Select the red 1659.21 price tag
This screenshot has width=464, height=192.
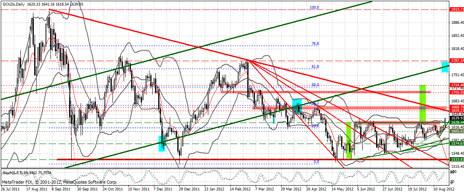tap(456, 110)
